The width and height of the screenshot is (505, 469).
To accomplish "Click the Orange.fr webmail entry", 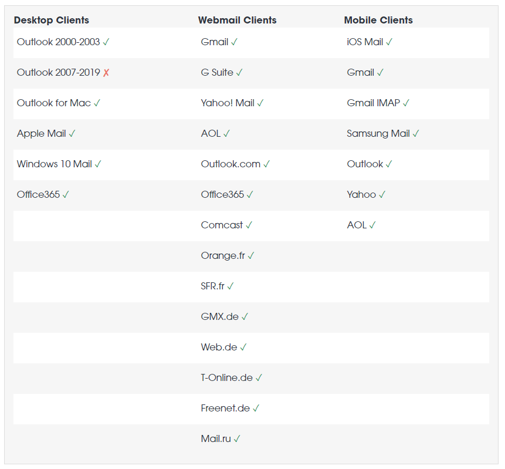I will pos(223,256).
